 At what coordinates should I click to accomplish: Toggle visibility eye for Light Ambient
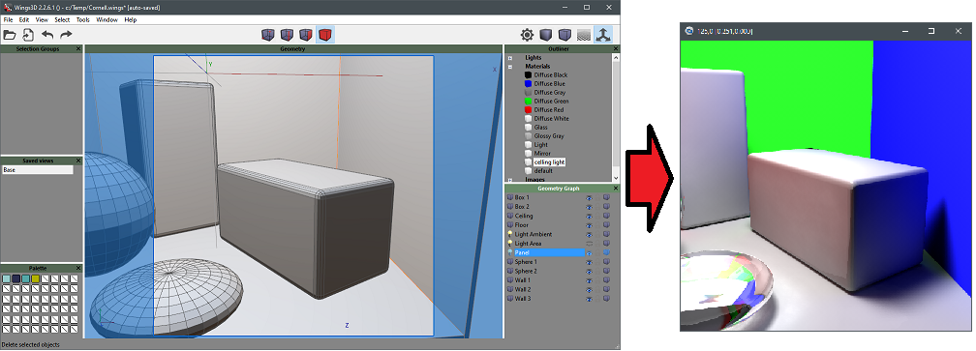tap(589, 234)
